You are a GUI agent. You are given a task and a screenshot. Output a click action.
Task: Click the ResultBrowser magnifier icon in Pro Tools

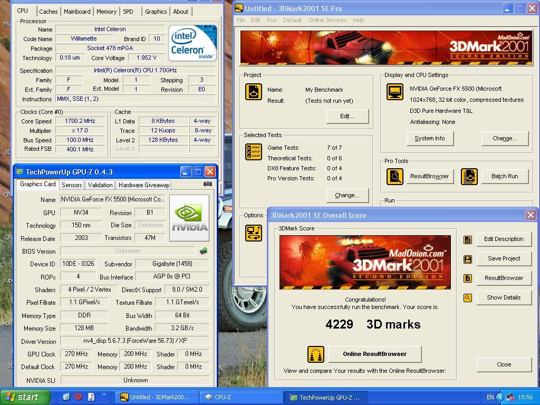pyautogui.click(x=394, y=176)
